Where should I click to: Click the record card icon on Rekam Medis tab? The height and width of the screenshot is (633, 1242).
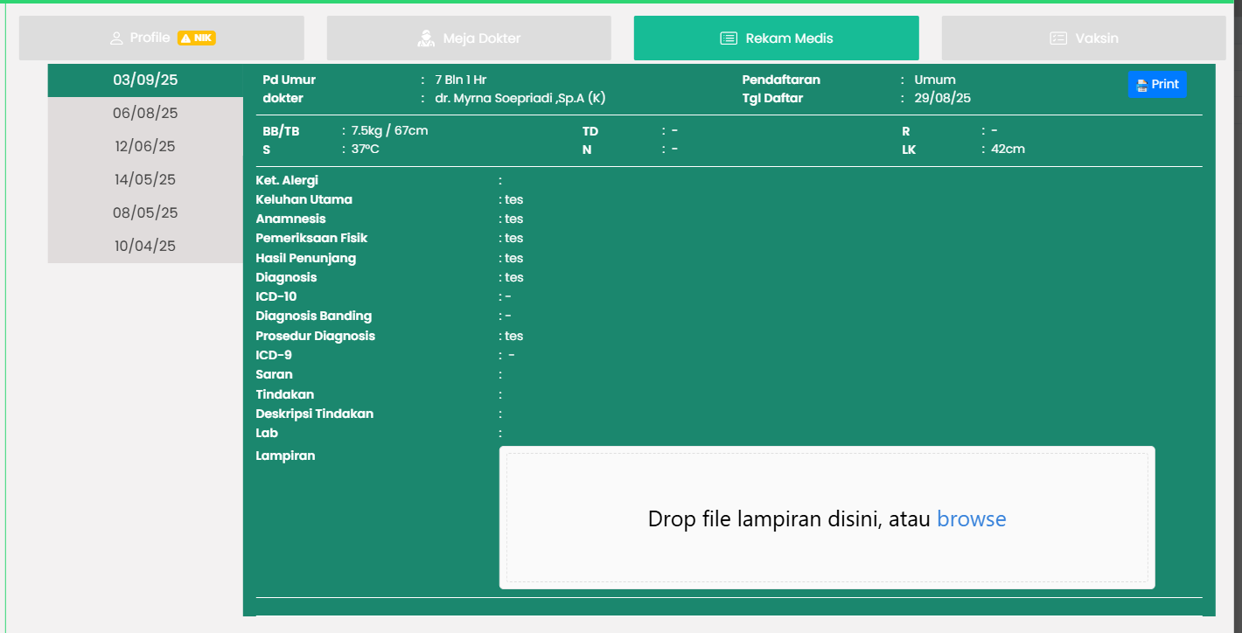pyautogui.click(x=727, y=38)
